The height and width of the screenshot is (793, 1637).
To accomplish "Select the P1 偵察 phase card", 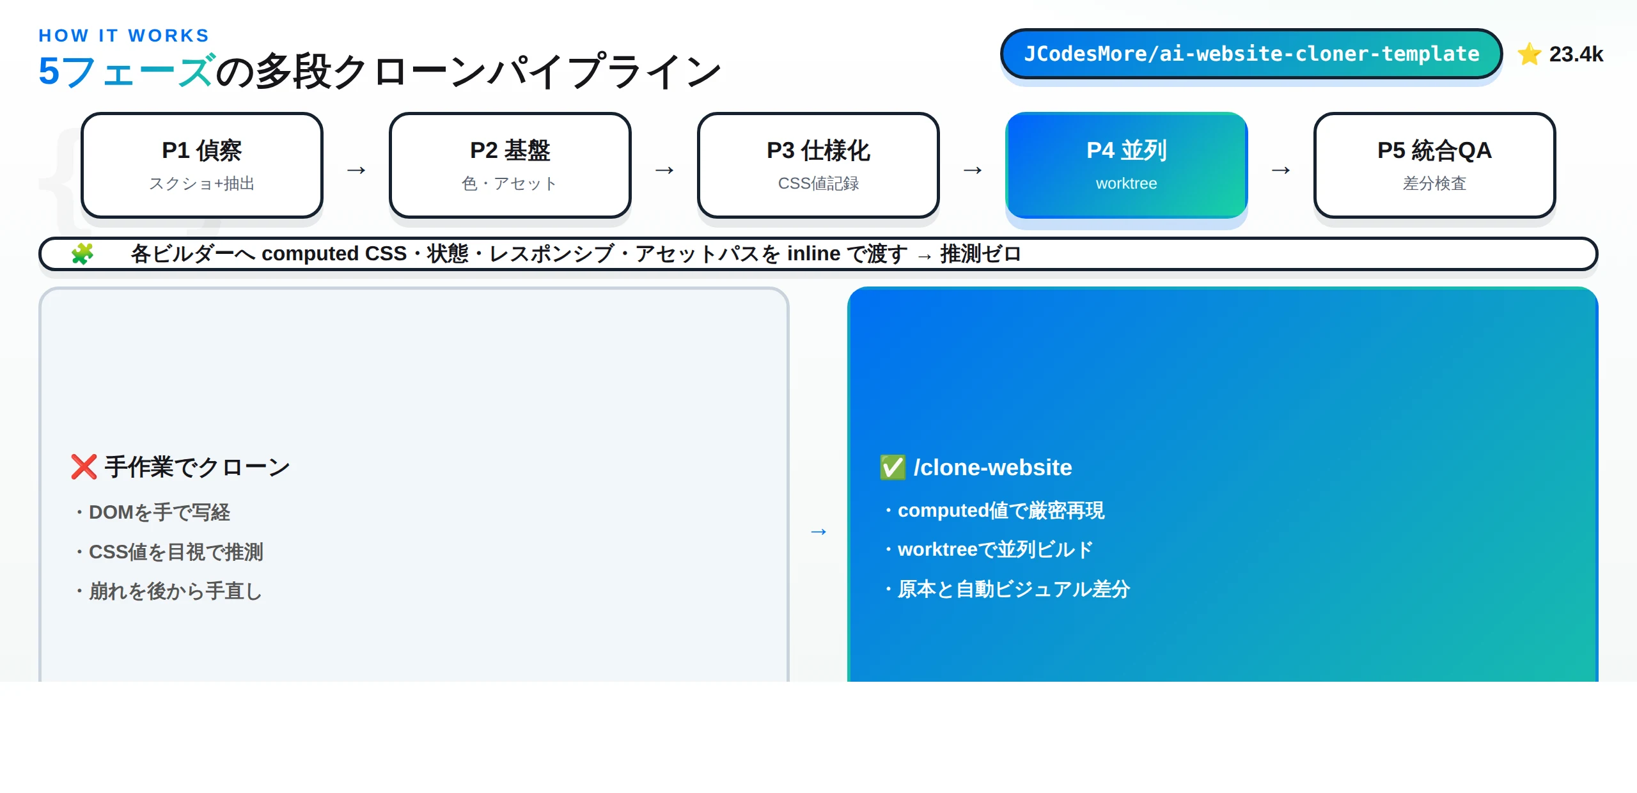I will (x=202, y=166).
